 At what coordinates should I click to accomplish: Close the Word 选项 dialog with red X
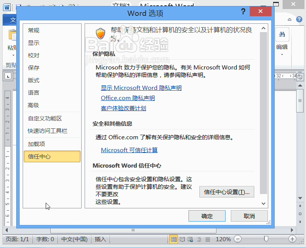[260, 11]
